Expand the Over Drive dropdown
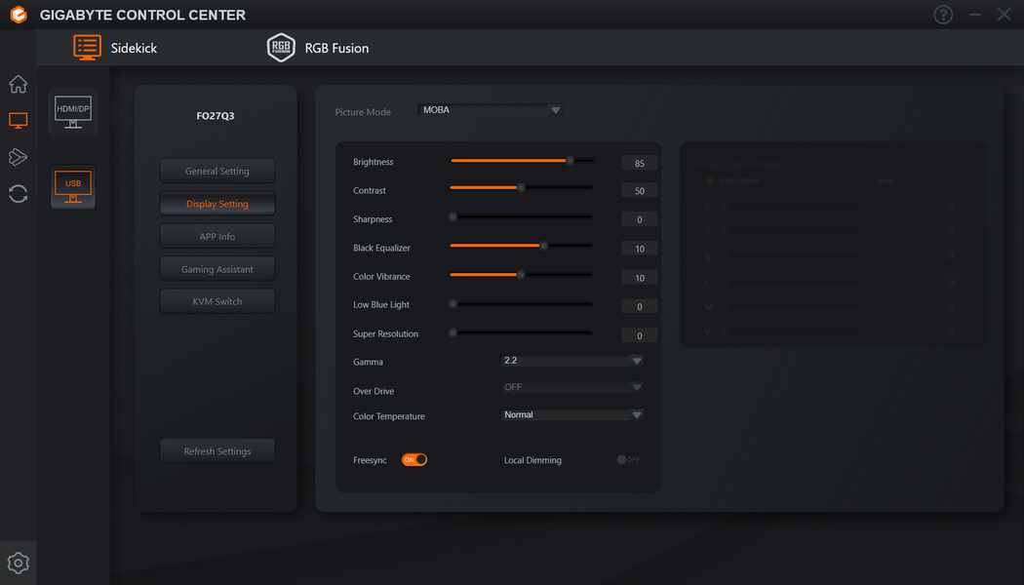The image size is (1024, 585). coord(571,387)
